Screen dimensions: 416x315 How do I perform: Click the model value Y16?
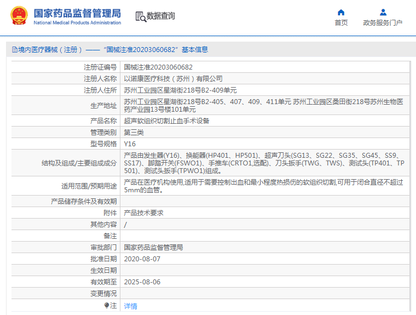130,144
